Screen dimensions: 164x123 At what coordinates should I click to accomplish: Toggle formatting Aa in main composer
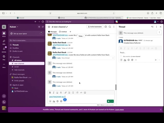pos(54,101)
